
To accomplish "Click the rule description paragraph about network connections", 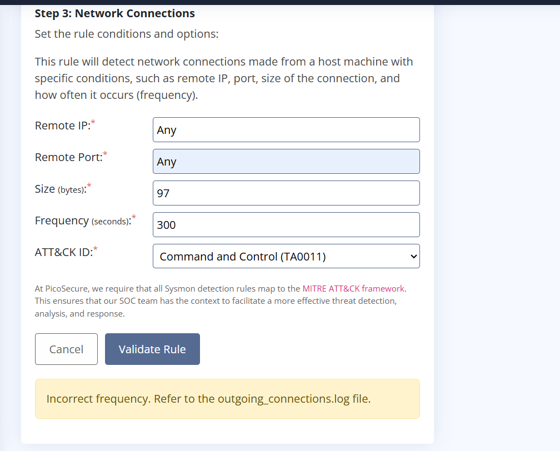I will 224,78.
